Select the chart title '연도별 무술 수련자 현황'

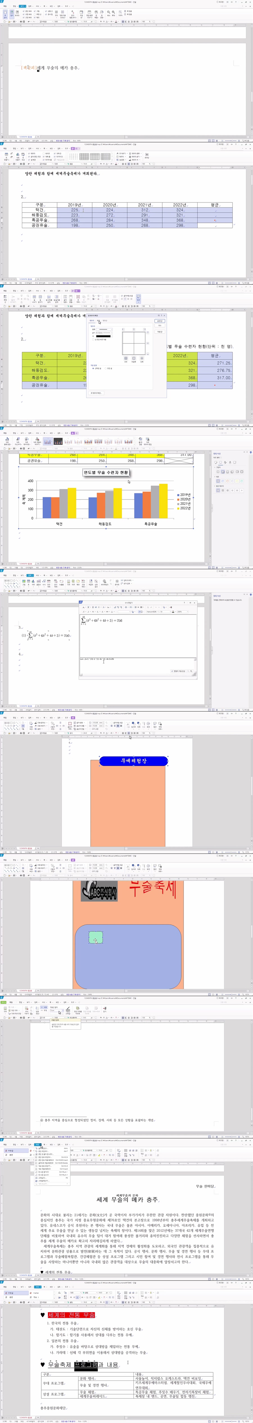(x=105, y=472)
